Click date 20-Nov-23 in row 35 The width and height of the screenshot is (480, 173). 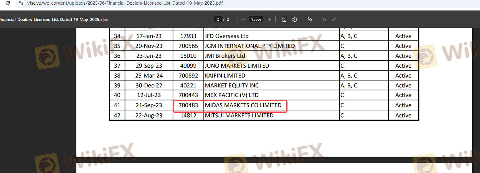[149, 46]
